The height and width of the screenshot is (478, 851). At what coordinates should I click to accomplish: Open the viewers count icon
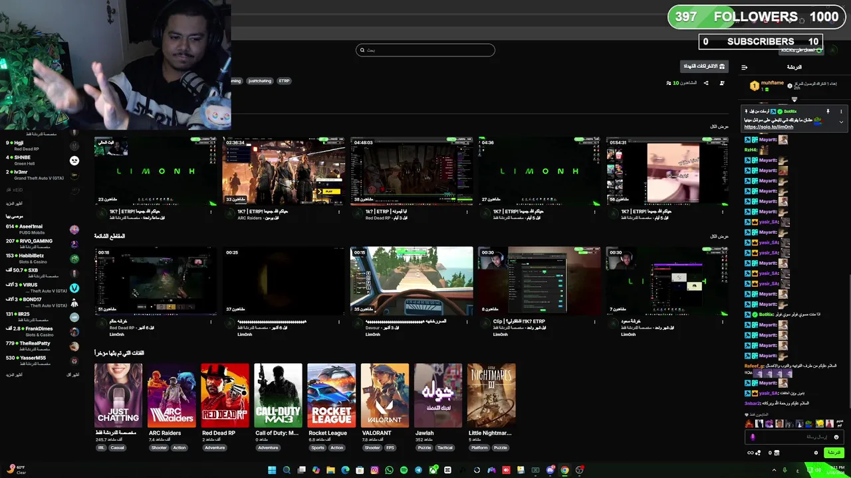tap(668, 83)
